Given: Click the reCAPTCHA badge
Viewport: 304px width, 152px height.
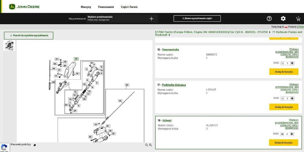Looking at the screenshot, I should (5, 147).
